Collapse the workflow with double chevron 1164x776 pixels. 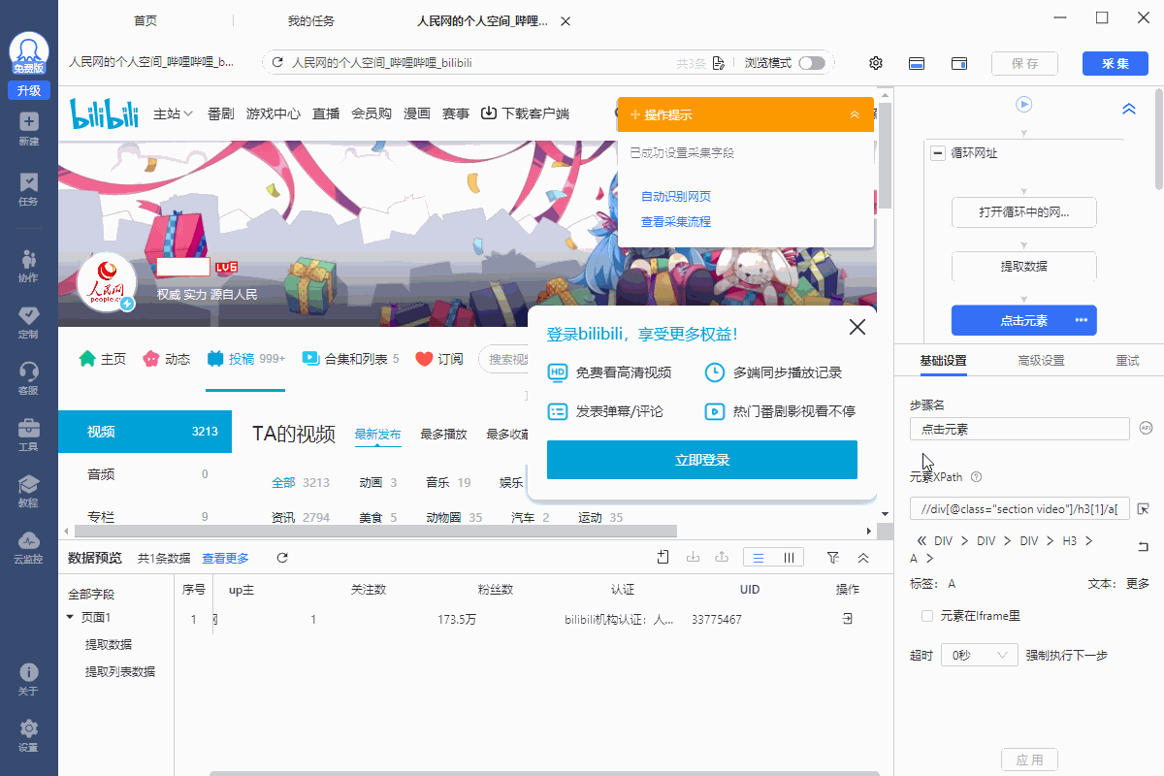coord(1129,109)
